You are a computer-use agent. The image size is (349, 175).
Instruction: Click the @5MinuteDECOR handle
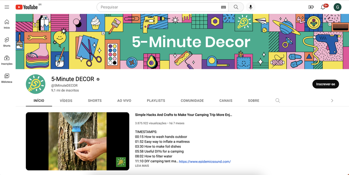click(x=65, y=86)
